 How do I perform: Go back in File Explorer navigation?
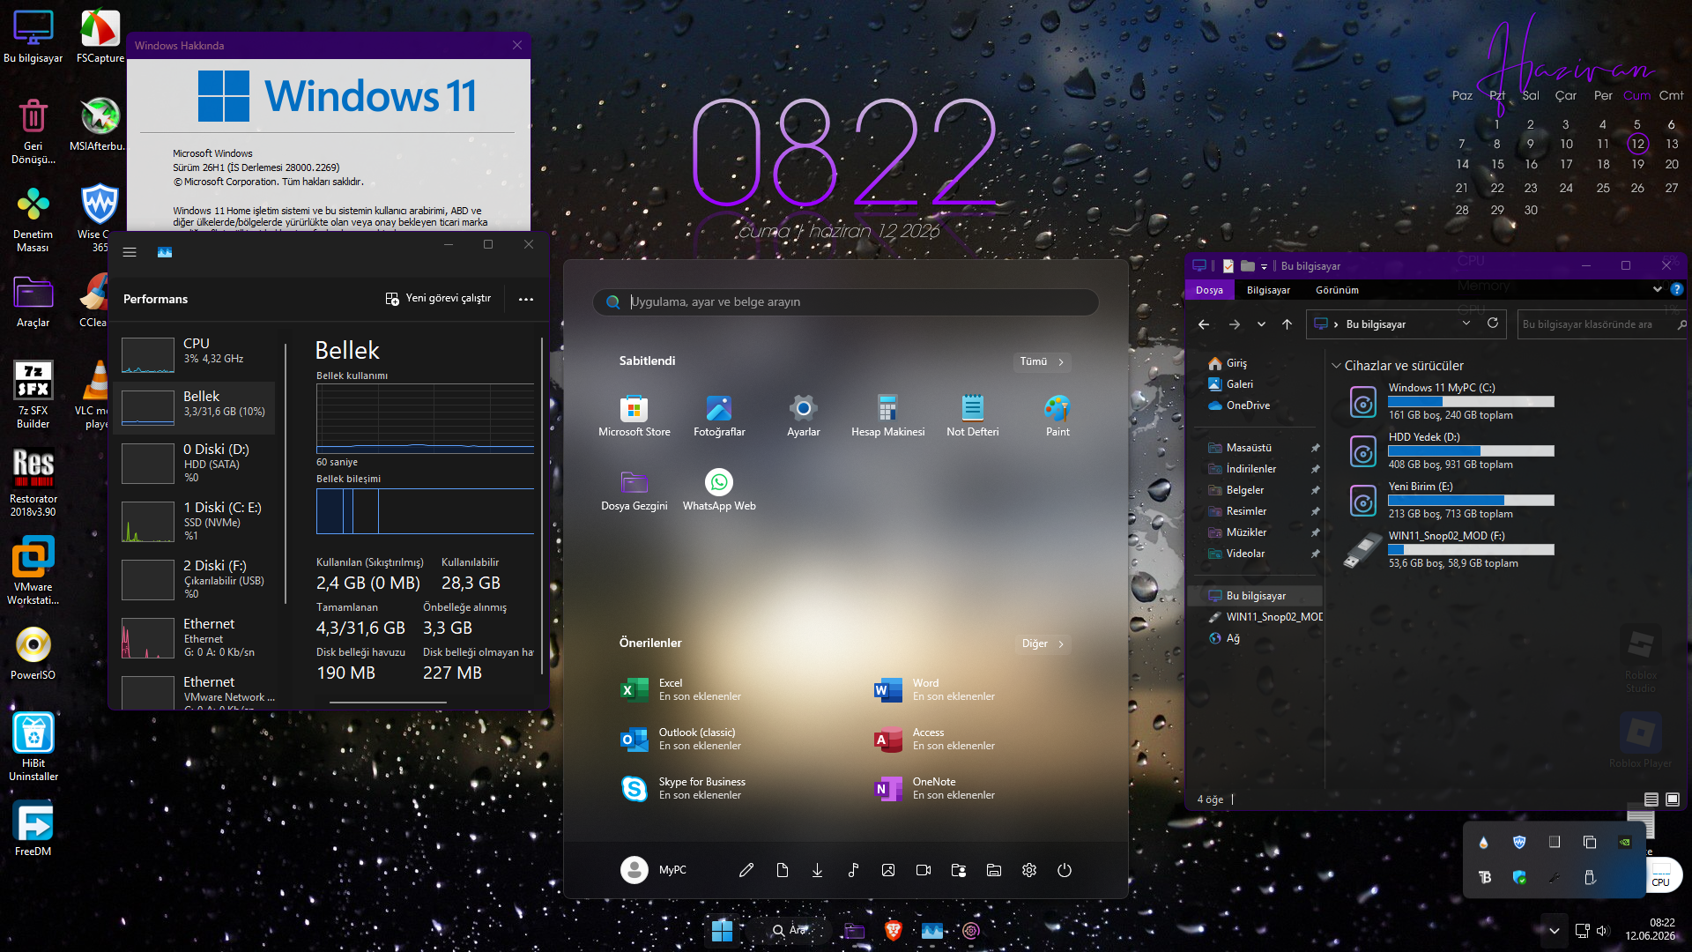(1204, 324)
